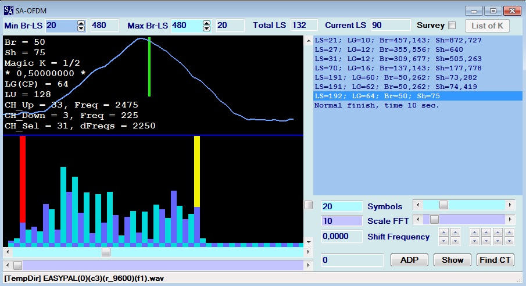
Task: Click the Min Br-LS input showing 20
Action: (61, 26)
